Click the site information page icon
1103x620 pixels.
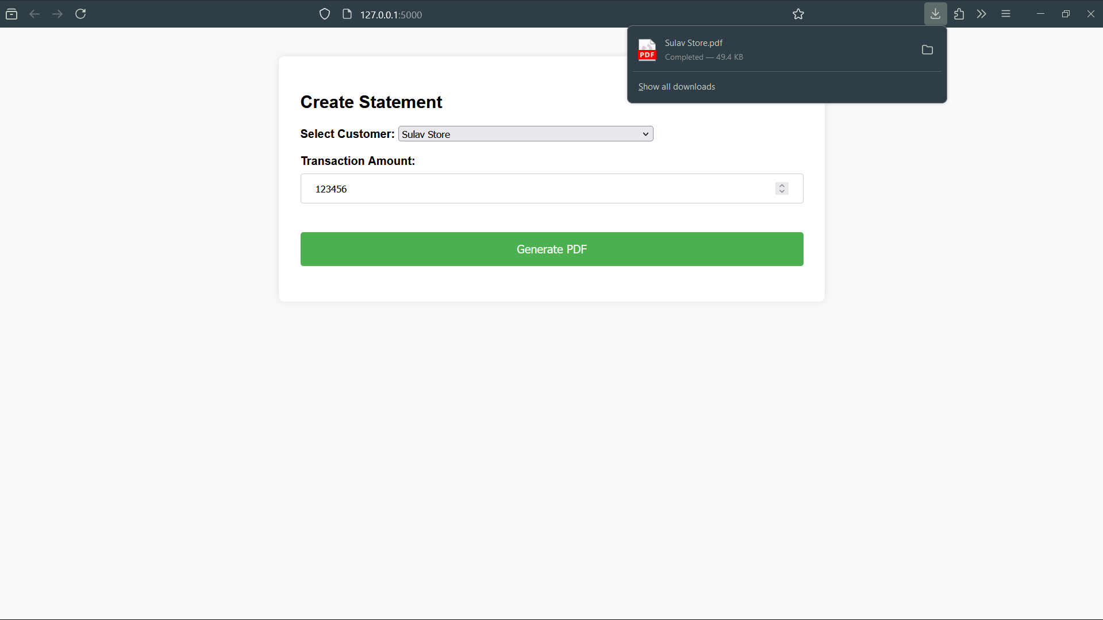[x=347, y=14]
